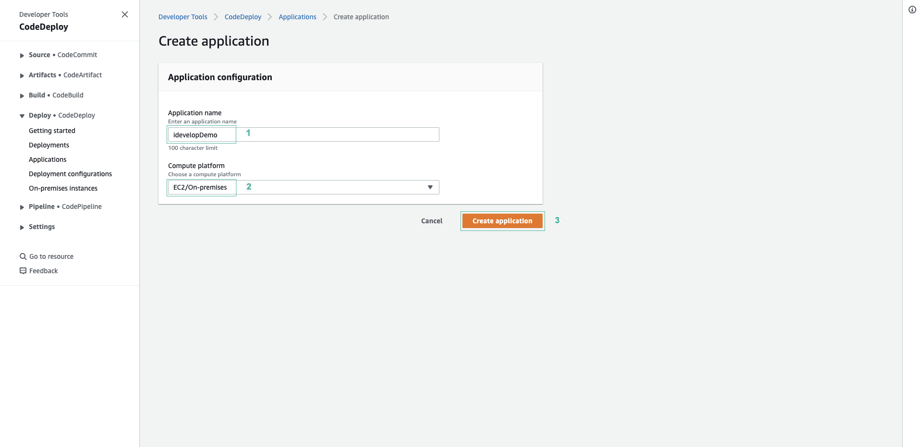The image size is (922, 447).
Task: Open the Compute platform dropdown arrow
Action: (430, 187)
